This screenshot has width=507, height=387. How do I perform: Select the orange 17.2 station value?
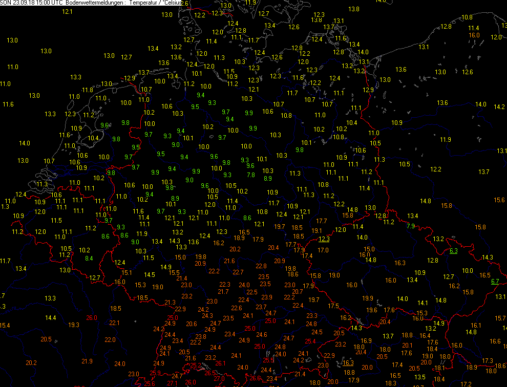[466, 384]
